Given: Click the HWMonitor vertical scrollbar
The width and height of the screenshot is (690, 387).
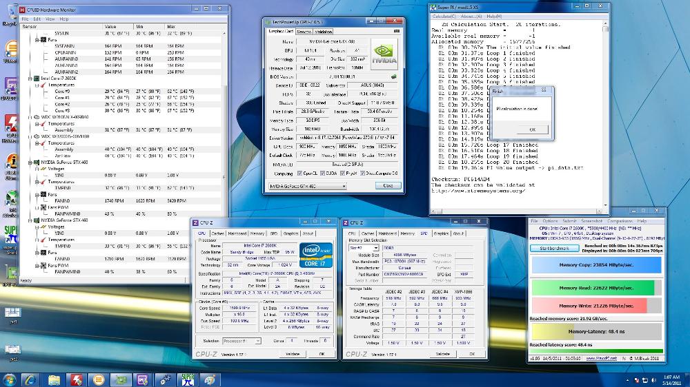Looking at the screenshot, I should pyautogui.click(x=224, y=153).
